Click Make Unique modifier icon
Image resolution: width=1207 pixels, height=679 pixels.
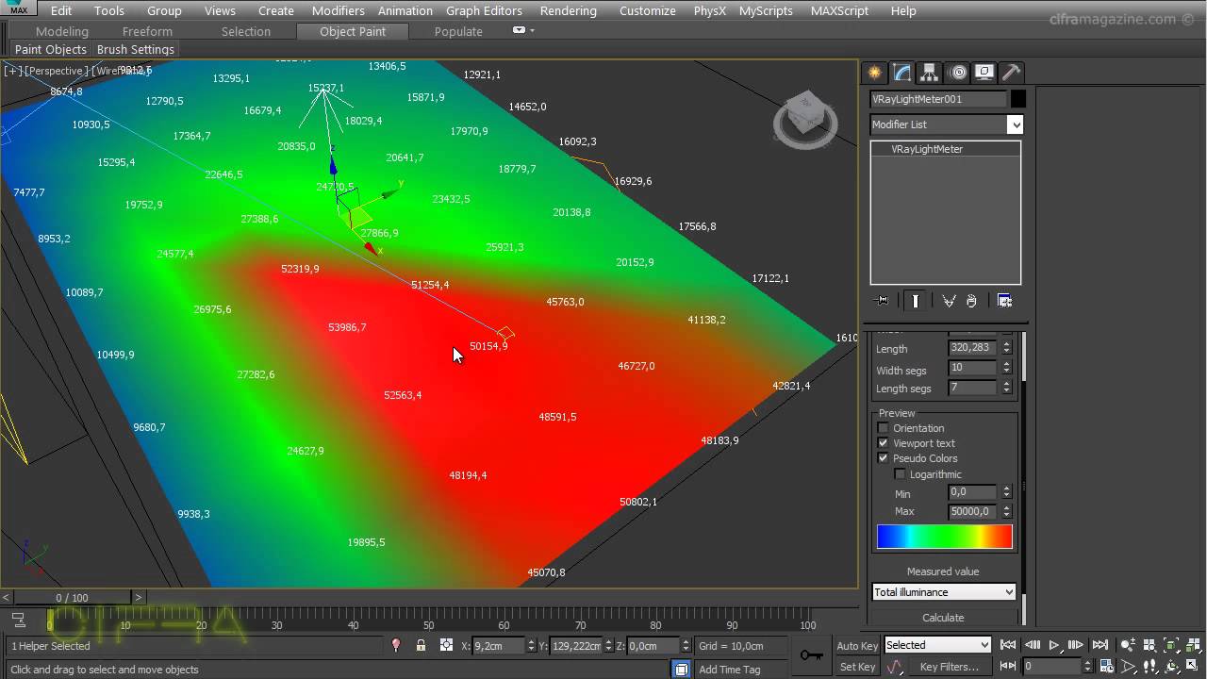(949, 301)
